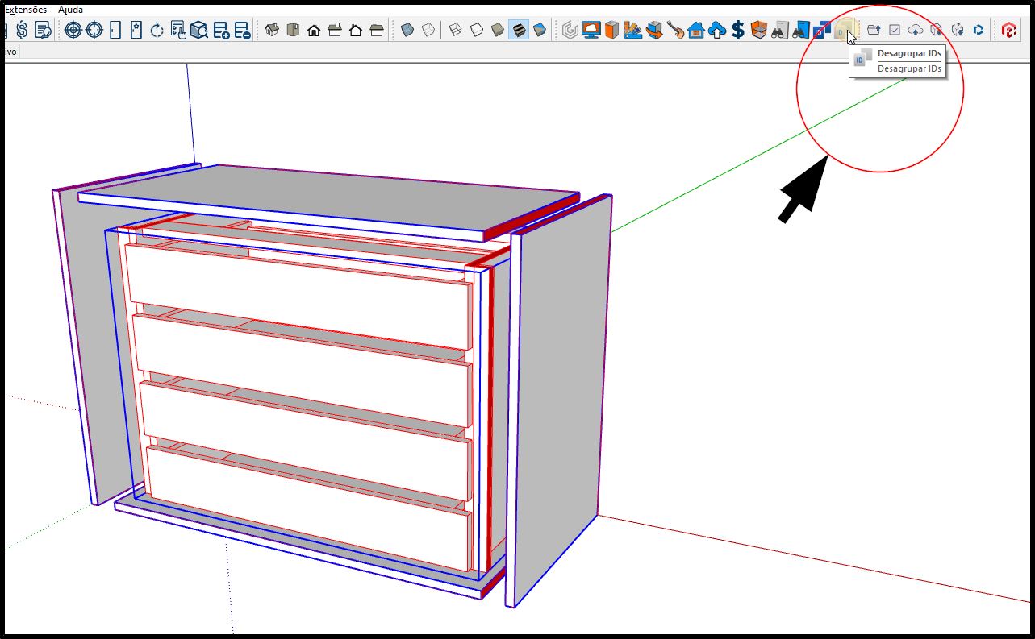This screenshot has height=639, width=1035.
Task: Click the checklist with pointing hand icon
Action: pos(178,31)
